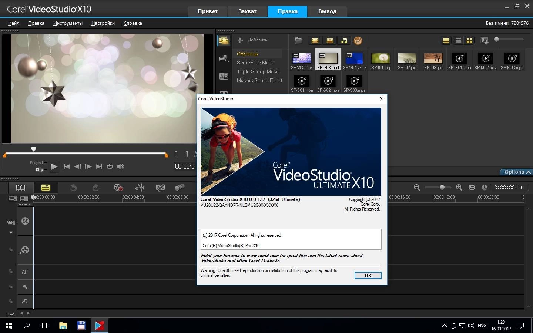
Task: Select the SP-V04.wmv clip in the library
Action: pos(354,59)
